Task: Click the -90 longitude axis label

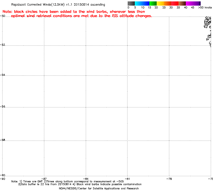Action: pos(3,179)
